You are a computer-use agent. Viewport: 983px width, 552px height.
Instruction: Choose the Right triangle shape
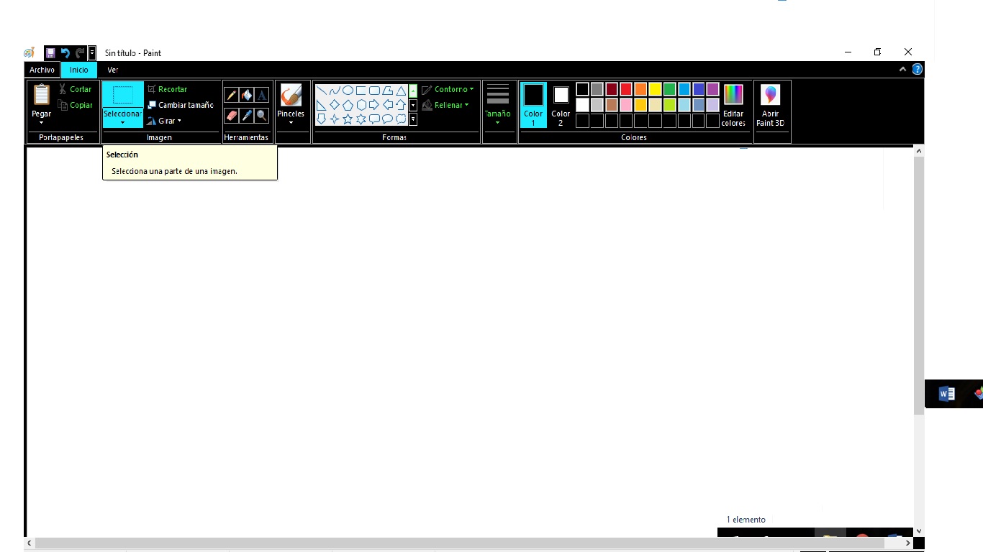tap(322, 105)
